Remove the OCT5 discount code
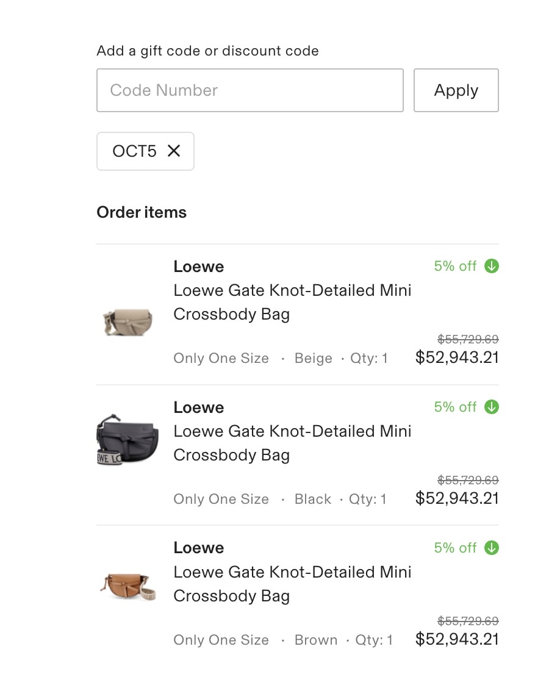The width and height of the screenshot is (560, 677). 174,151
